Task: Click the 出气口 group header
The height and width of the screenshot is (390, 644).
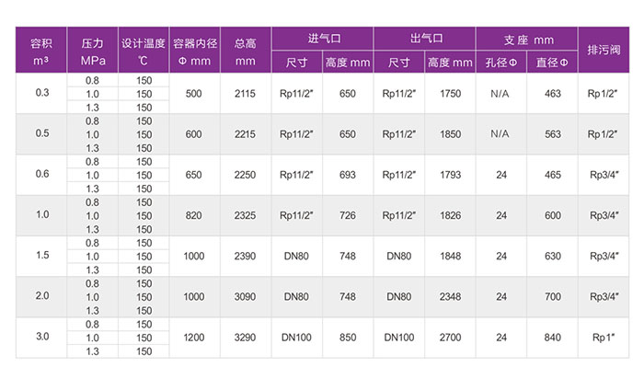Action: click(x=425, y=39)
